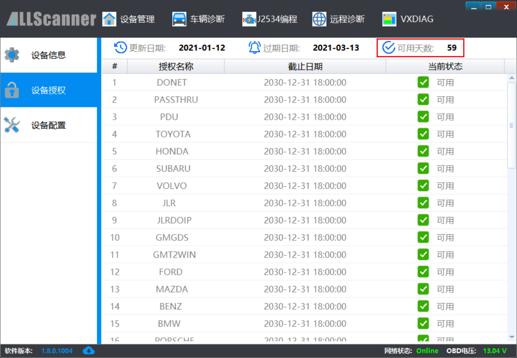Click the DONET row expiry date

point(305,82)
